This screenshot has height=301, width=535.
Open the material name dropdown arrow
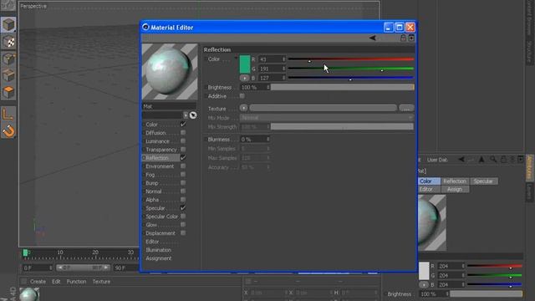click(x=186, y=115)
